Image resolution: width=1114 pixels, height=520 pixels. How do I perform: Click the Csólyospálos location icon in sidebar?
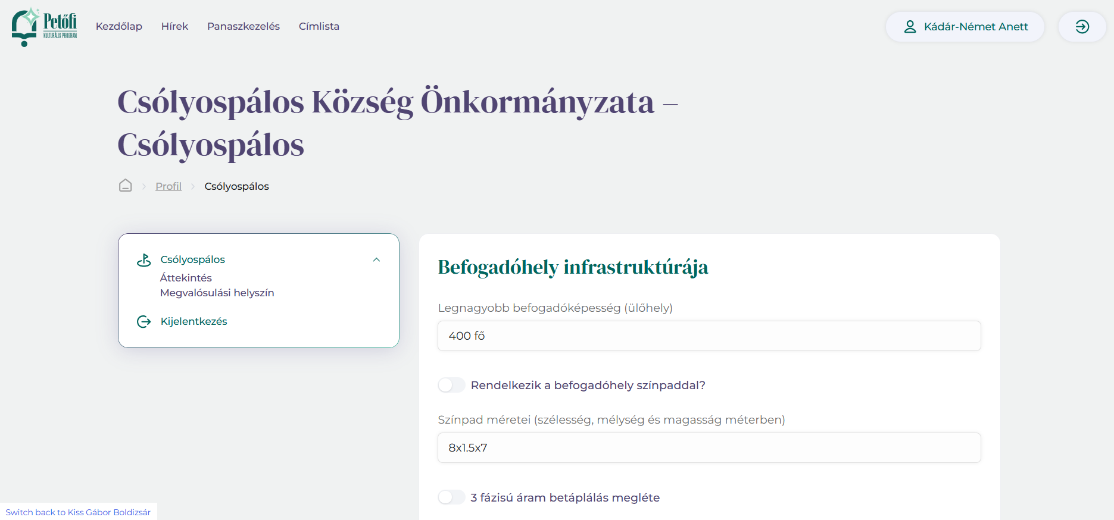click(x=144, y=260)
